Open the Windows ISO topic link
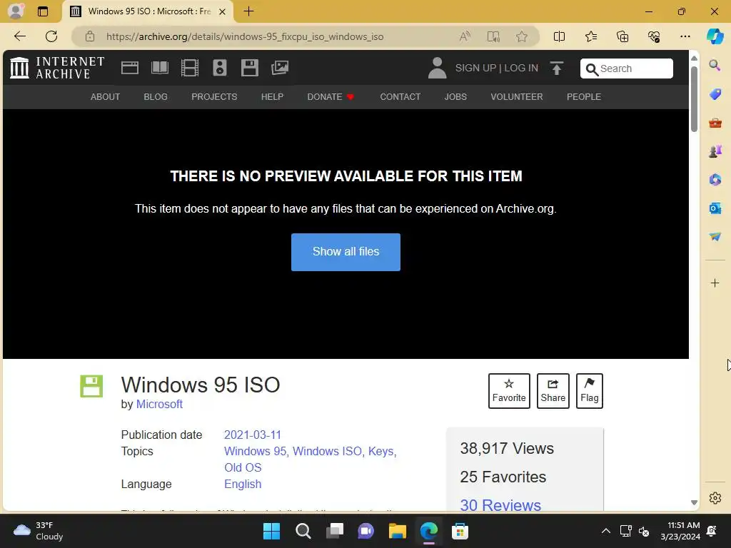 click(x=327, y=451)
